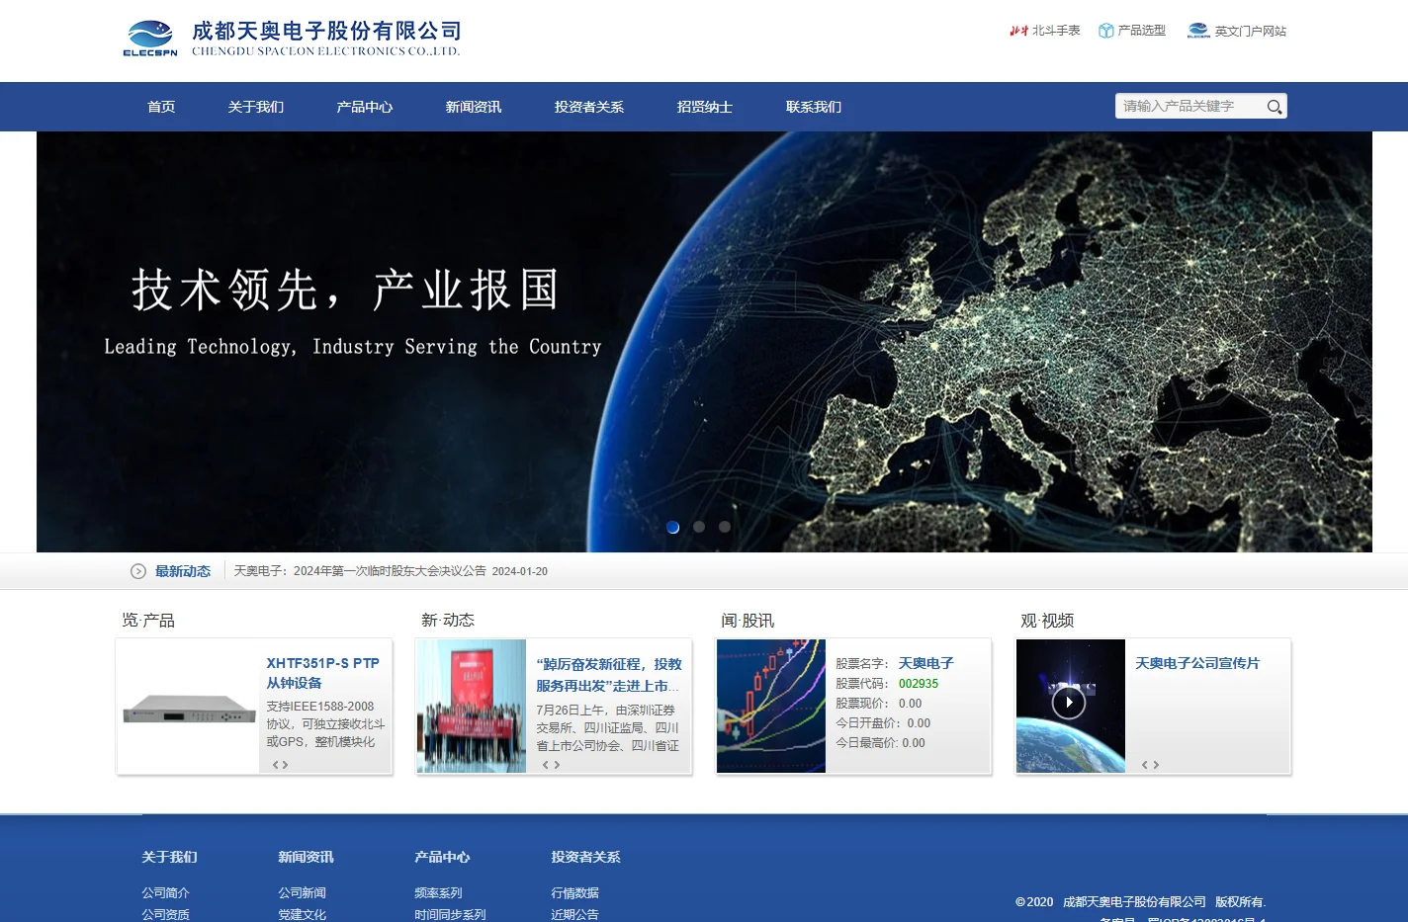
Task: Play the 天奥电子公司宣传片 video
Action: point(1069,703)
